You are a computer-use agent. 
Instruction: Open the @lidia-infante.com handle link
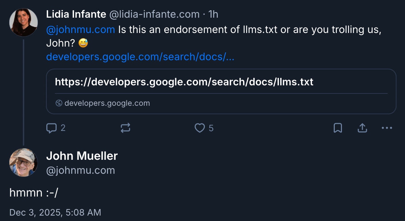tap(154, 14)
